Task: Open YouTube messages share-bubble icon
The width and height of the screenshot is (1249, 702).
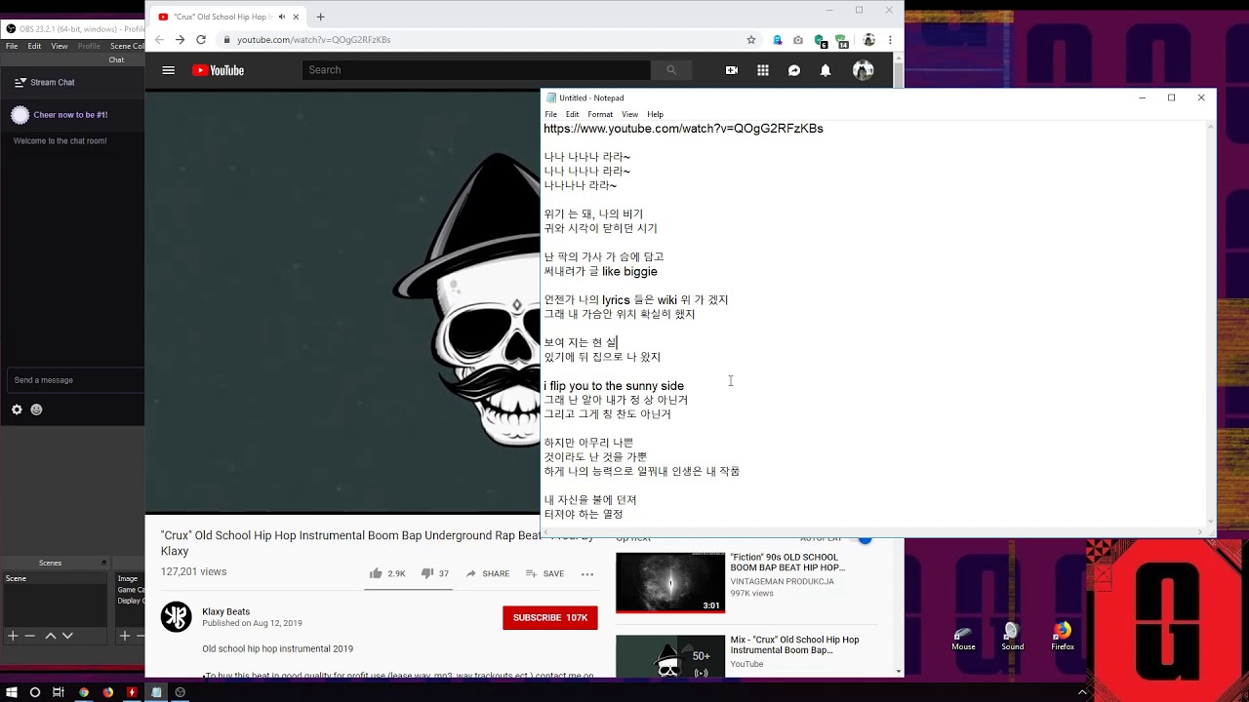Action: click(794, 70)
